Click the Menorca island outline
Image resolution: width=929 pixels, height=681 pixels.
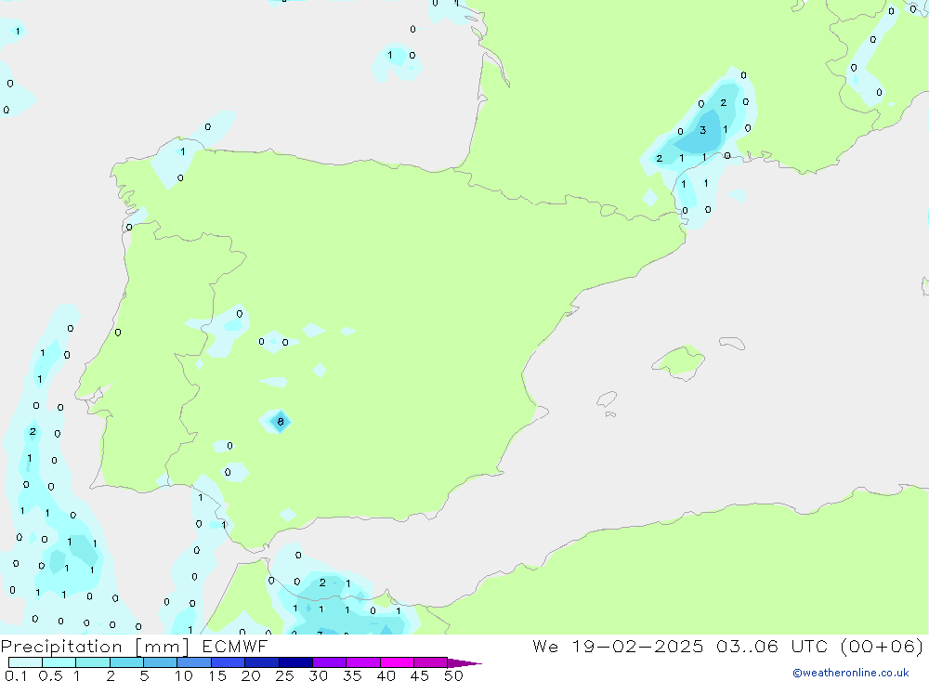[x=732, y=343]
